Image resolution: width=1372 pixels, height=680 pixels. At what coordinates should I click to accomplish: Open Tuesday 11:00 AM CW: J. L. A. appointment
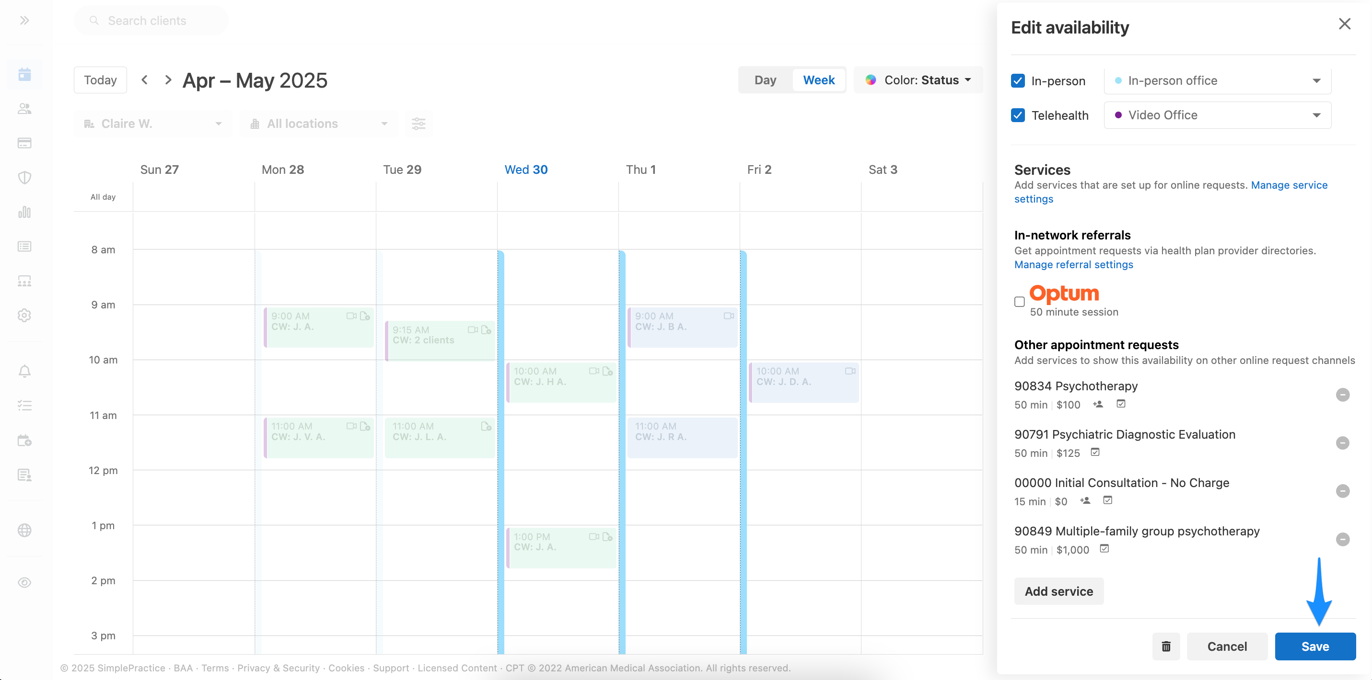(440, 438)
